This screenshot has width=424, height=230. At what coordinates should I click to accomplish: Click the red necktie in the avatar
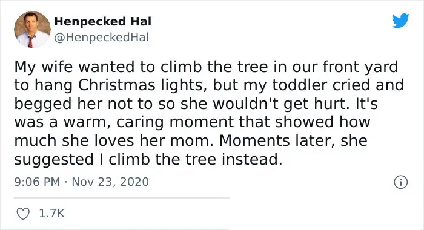[x=30, y=42]
